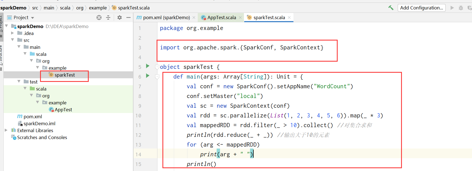Fold the object sparkTest block on line 5
Image resolution: width=472 pixels, height=171 pixels.
157,67
